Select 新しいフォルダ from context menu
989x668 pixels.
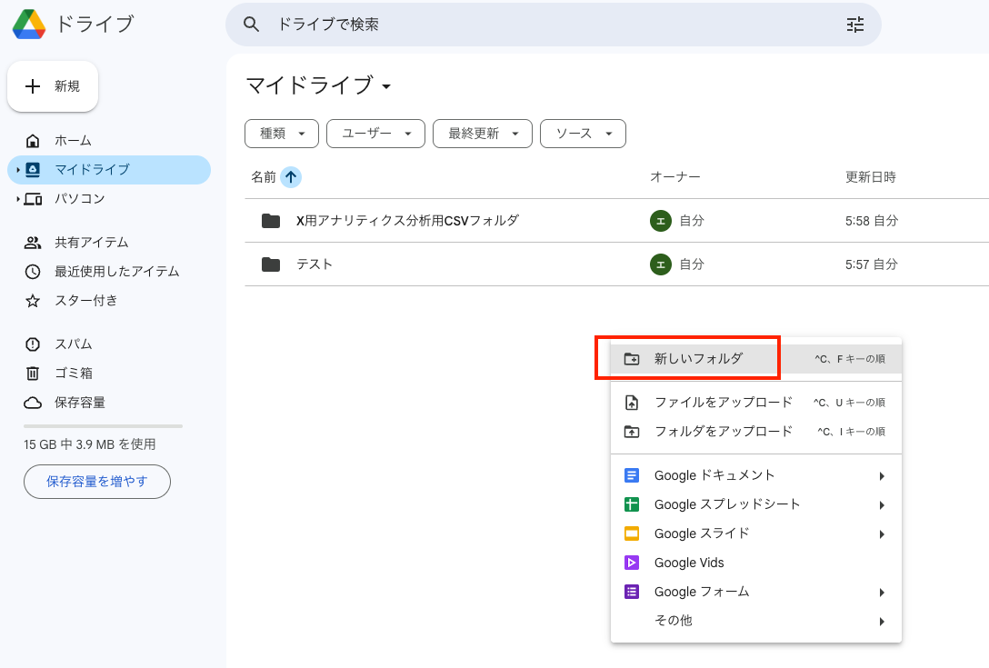(x=698, y=359)
